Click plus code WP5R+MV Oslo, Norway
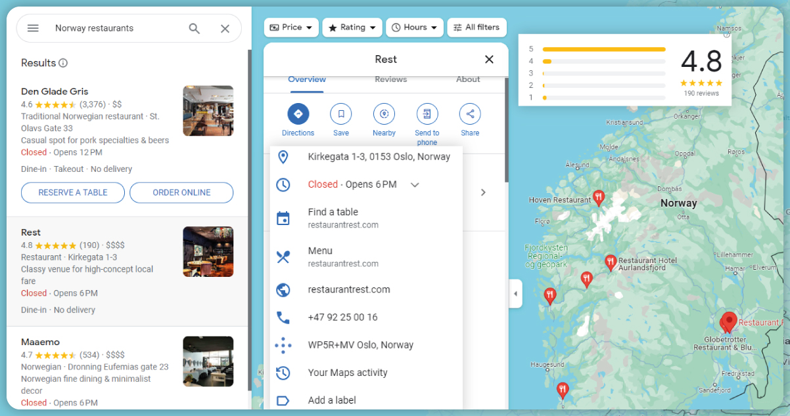This screenshot has width=790, height=416. point(361,345)
